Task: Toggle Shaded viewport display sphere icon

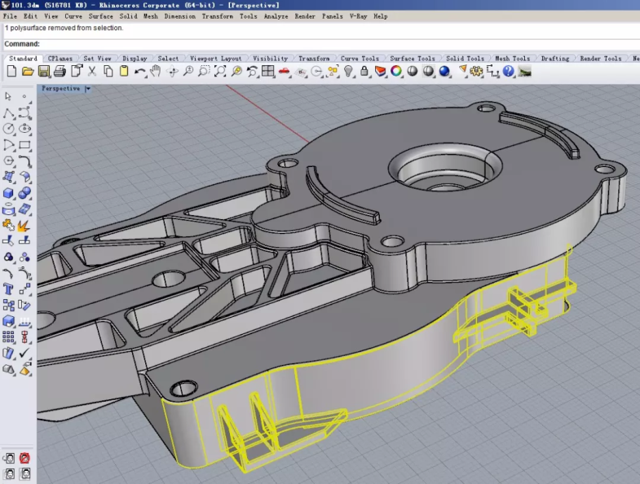Action: 413,72
